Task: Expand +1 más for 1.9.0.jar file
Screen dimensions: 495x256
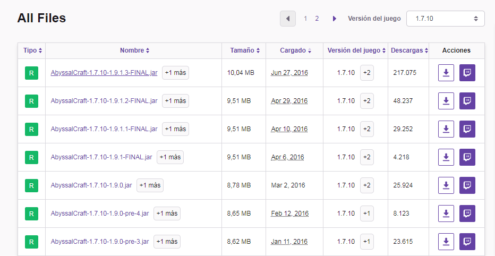Action: tap(150, 185)
